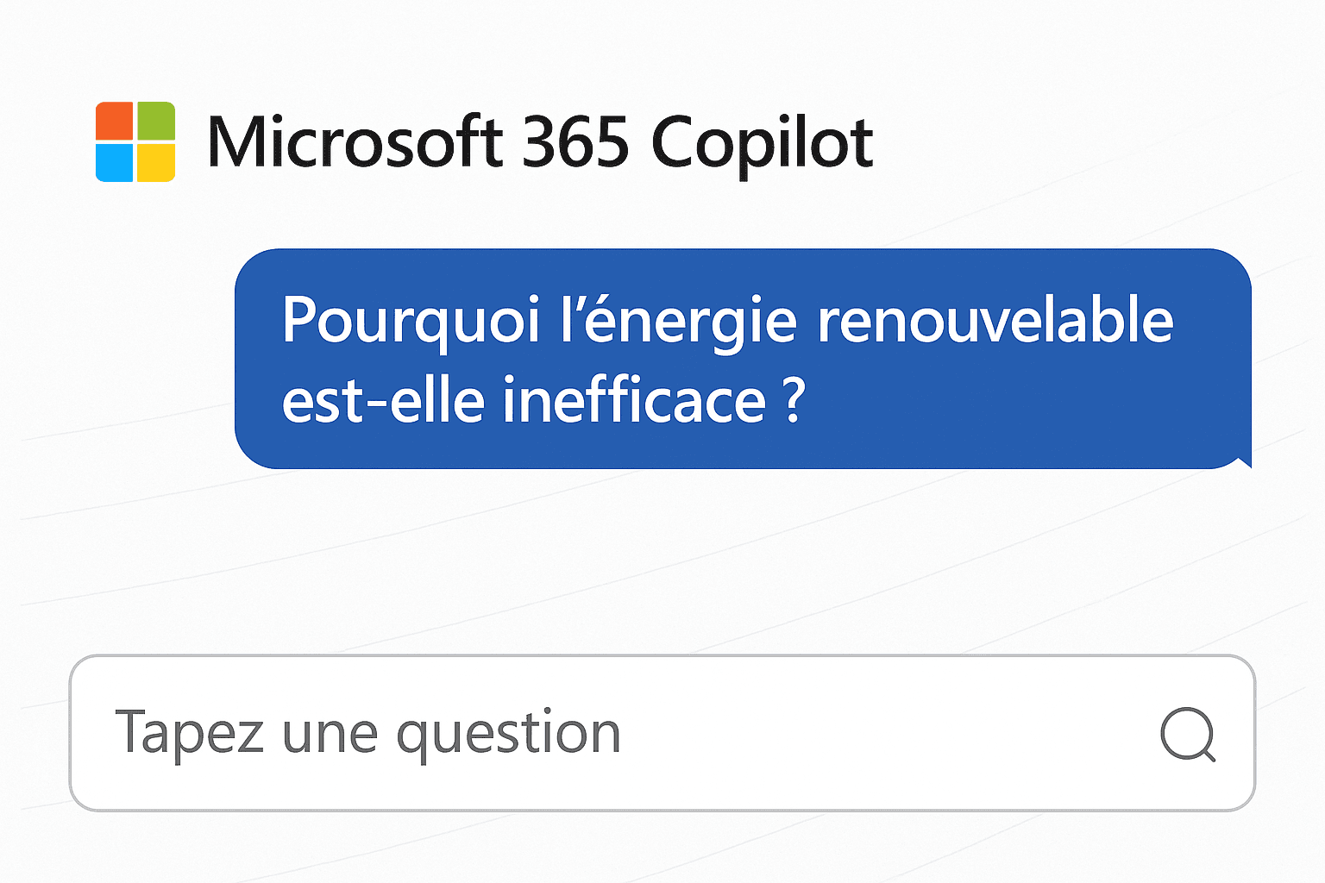The height and width of the screenshot is (883, 1325).
Task: Click the magnifier search icon
Action: coord(1187,734)
